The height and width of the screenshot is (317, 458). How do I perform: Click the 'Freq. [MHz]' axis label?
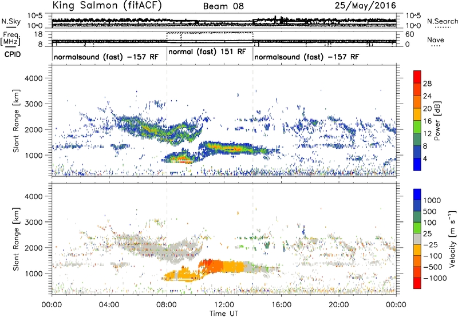pyautogui.click(x=10, y=38)
